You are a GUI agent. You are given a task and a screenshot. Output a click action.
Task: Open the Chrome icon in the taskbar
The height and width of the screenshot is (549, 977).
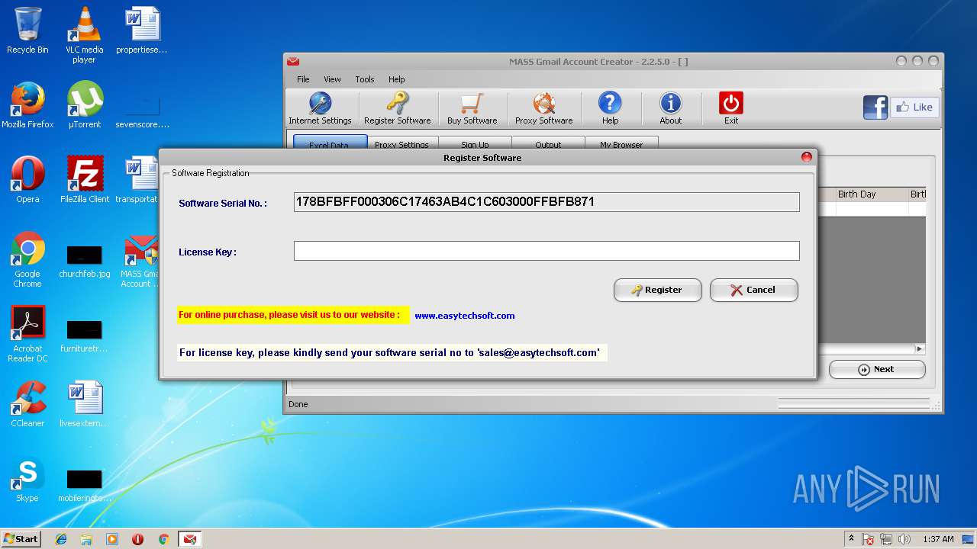pyautogui.click(x=163, y=539)
